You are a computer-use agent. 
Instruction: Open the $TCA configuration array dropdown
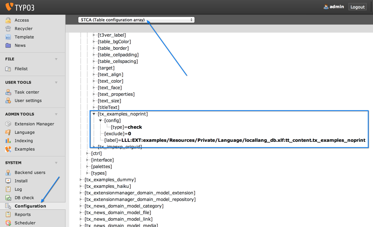[136, 20]
